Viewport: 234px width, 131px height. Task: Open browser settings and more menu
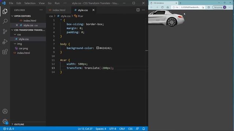coord(230,7)
